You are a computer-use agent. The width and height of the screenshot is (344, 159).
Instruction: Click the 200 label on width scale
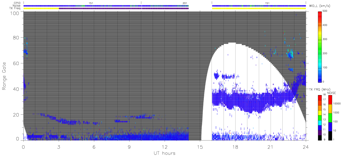click(x=326, y=53)
